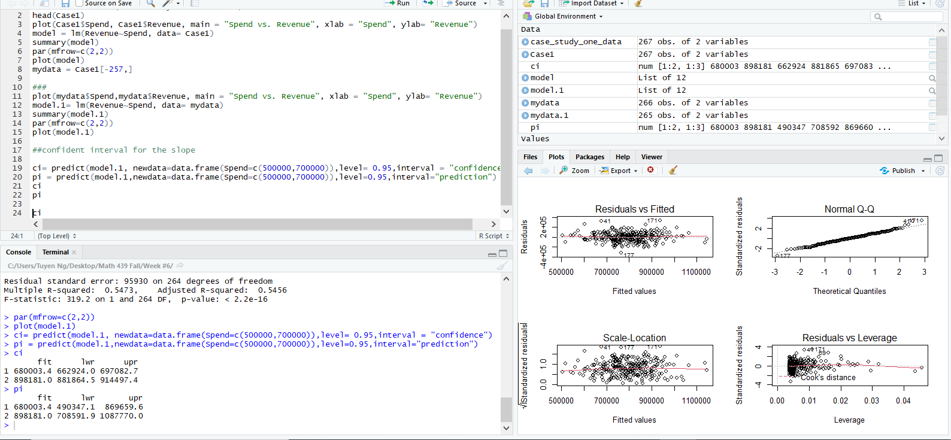Image resolution: width=951 pixels, height=440 pixels.
Task: Load workspace in Environment pane
Action: (x=528, y=4)
